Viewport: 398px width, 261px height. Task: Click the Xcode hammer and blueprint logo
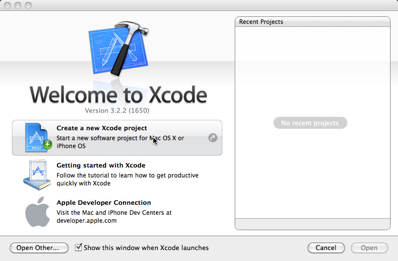click(119, 49)
